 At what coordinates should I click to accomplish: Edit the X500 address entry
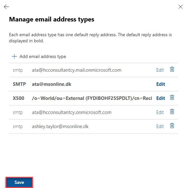(161, 98)
